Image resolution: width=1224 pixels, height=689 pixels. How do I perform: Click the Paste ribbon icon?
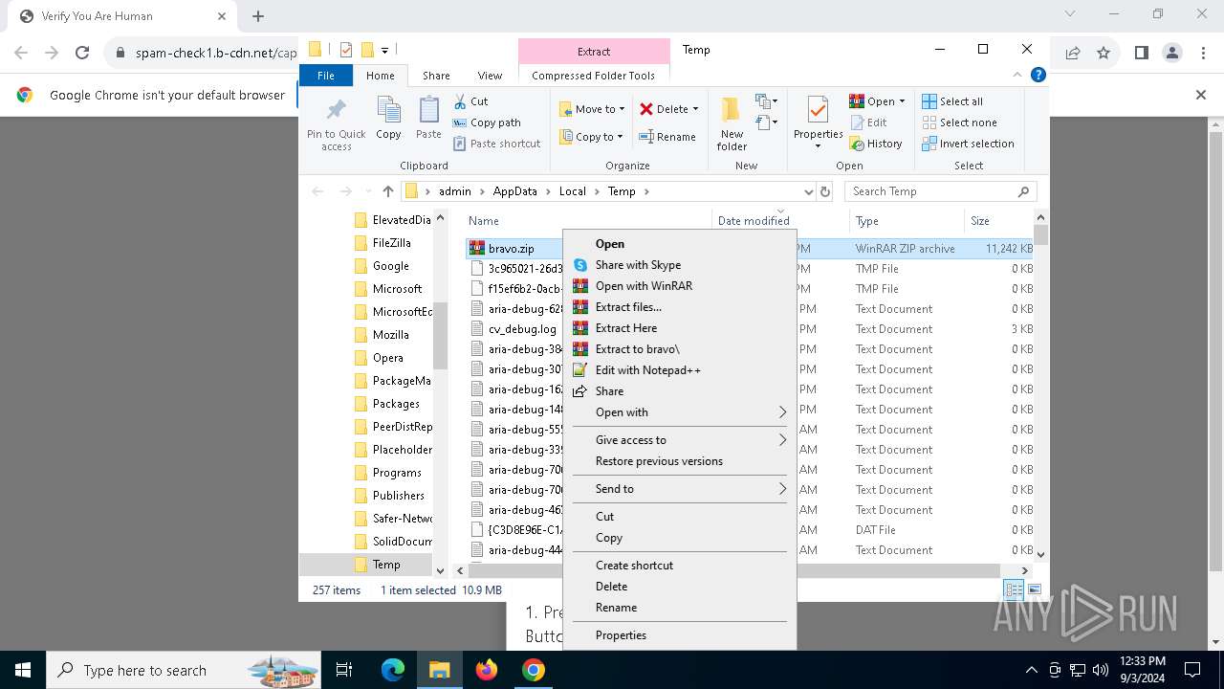tap(428, 110)
